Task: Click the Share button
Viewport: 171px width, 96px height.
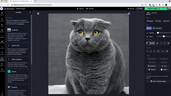Action: click(140, 9)
